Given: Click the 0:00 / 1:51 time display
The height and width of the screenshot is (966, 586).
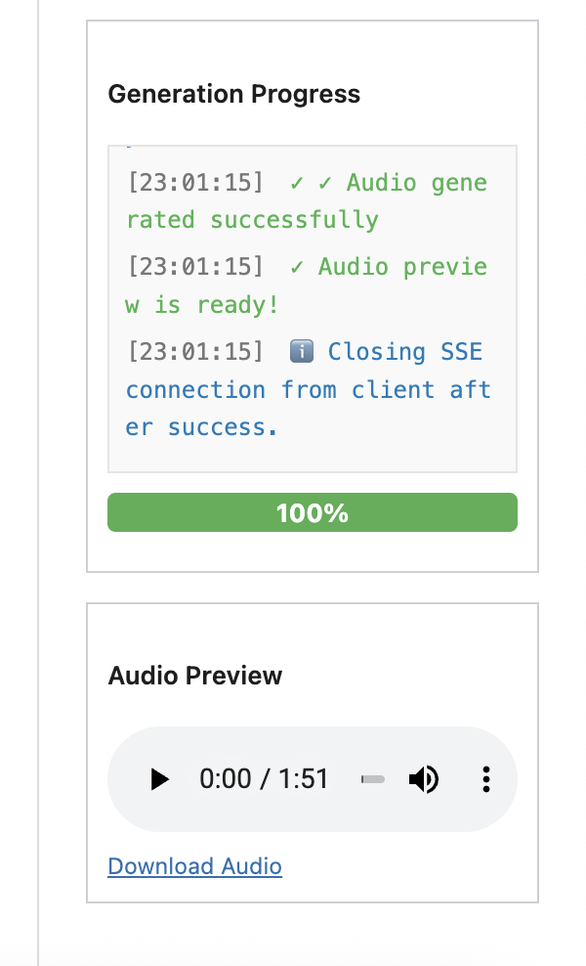Looking at the screenshot, I should point(264,779).
